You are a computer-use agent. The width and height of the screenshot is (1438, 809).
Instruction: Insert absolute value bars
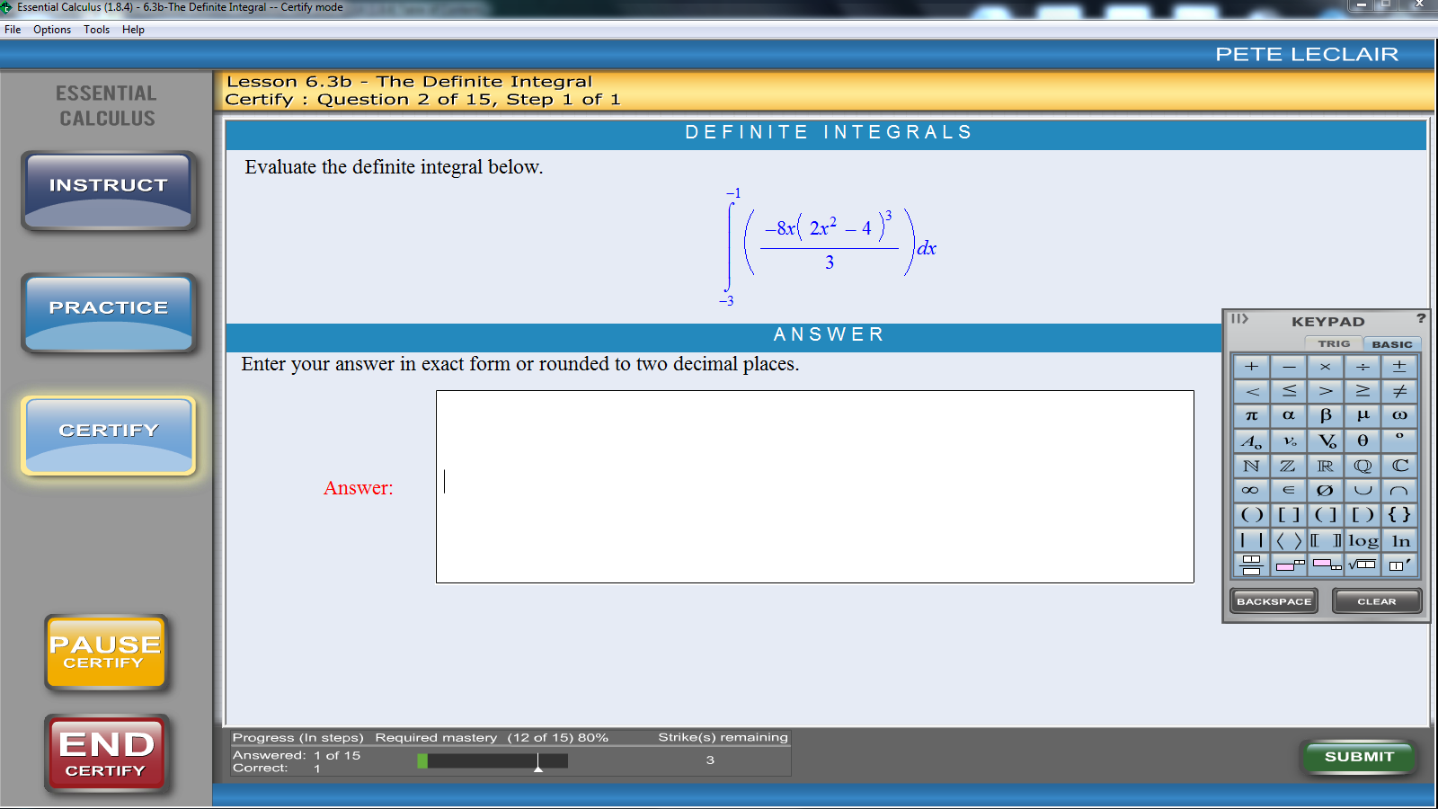[x=1251, y=540]
